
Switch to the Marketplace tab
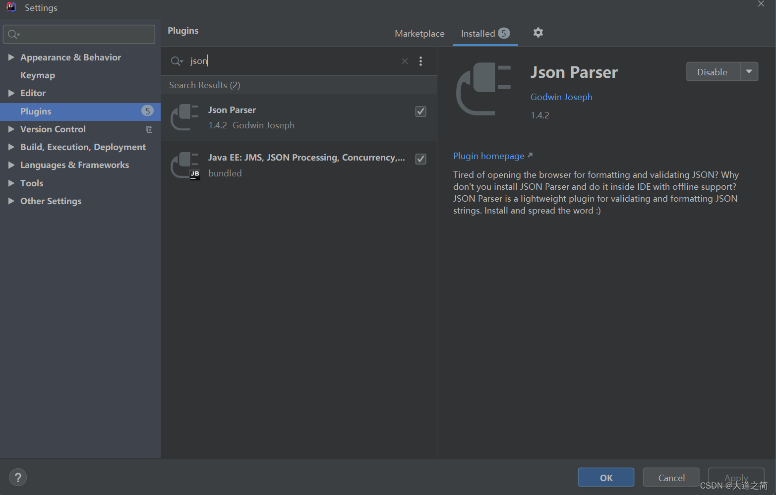419,34
